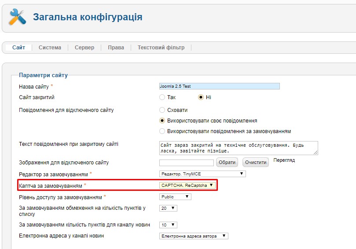
Task: Open the CAPTCHA. ReCaptcha dropdown
Action: (187, 186)
